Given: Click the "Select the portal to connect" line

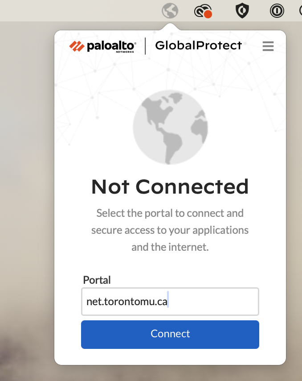Looking at the screenshot, I should (170, 213).
